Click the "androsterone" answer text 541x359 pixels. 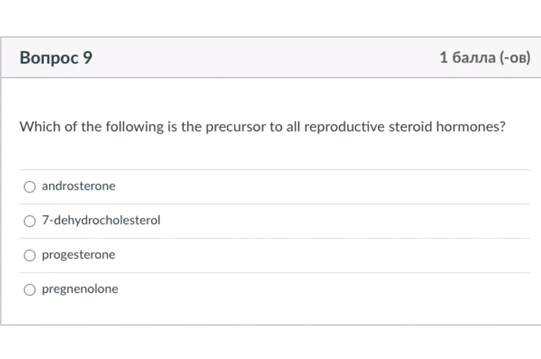[79, 186]
